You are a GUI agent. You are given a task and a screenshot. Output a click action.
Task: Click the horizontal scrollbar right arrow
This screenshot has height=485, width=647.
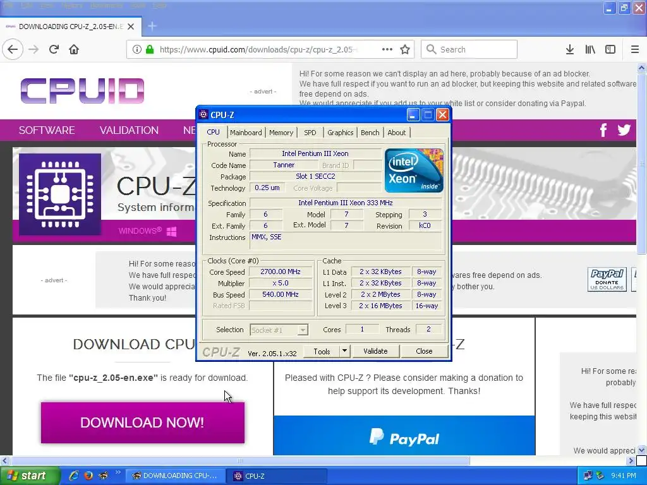pyautogui.click(x=631, y=460)
